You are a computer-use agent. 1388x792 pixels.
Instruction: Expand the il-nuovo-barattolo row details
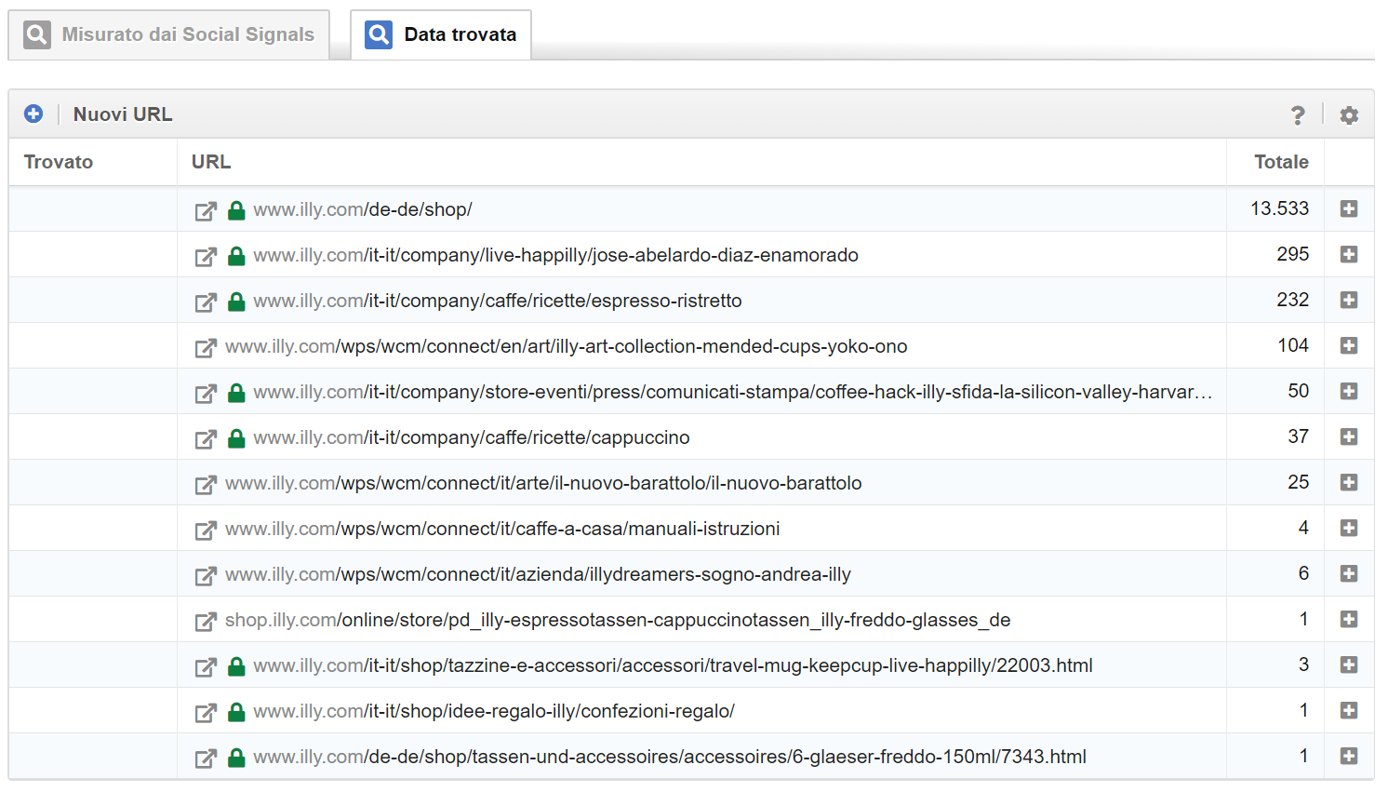click(1348, 483)
